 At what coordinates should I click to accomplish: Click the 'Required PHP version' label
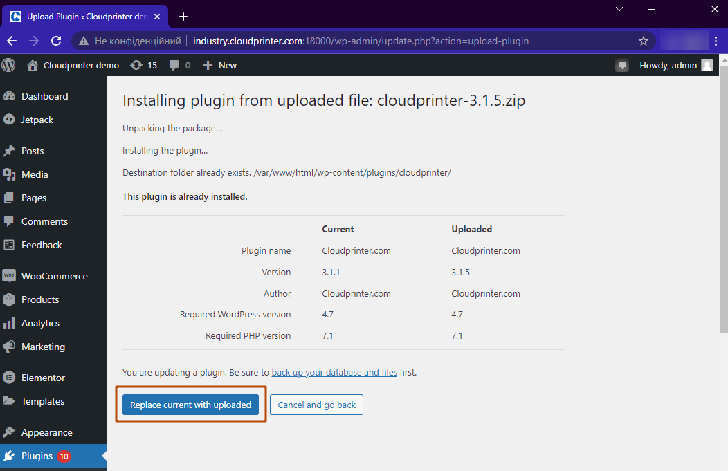pos(248,335)
